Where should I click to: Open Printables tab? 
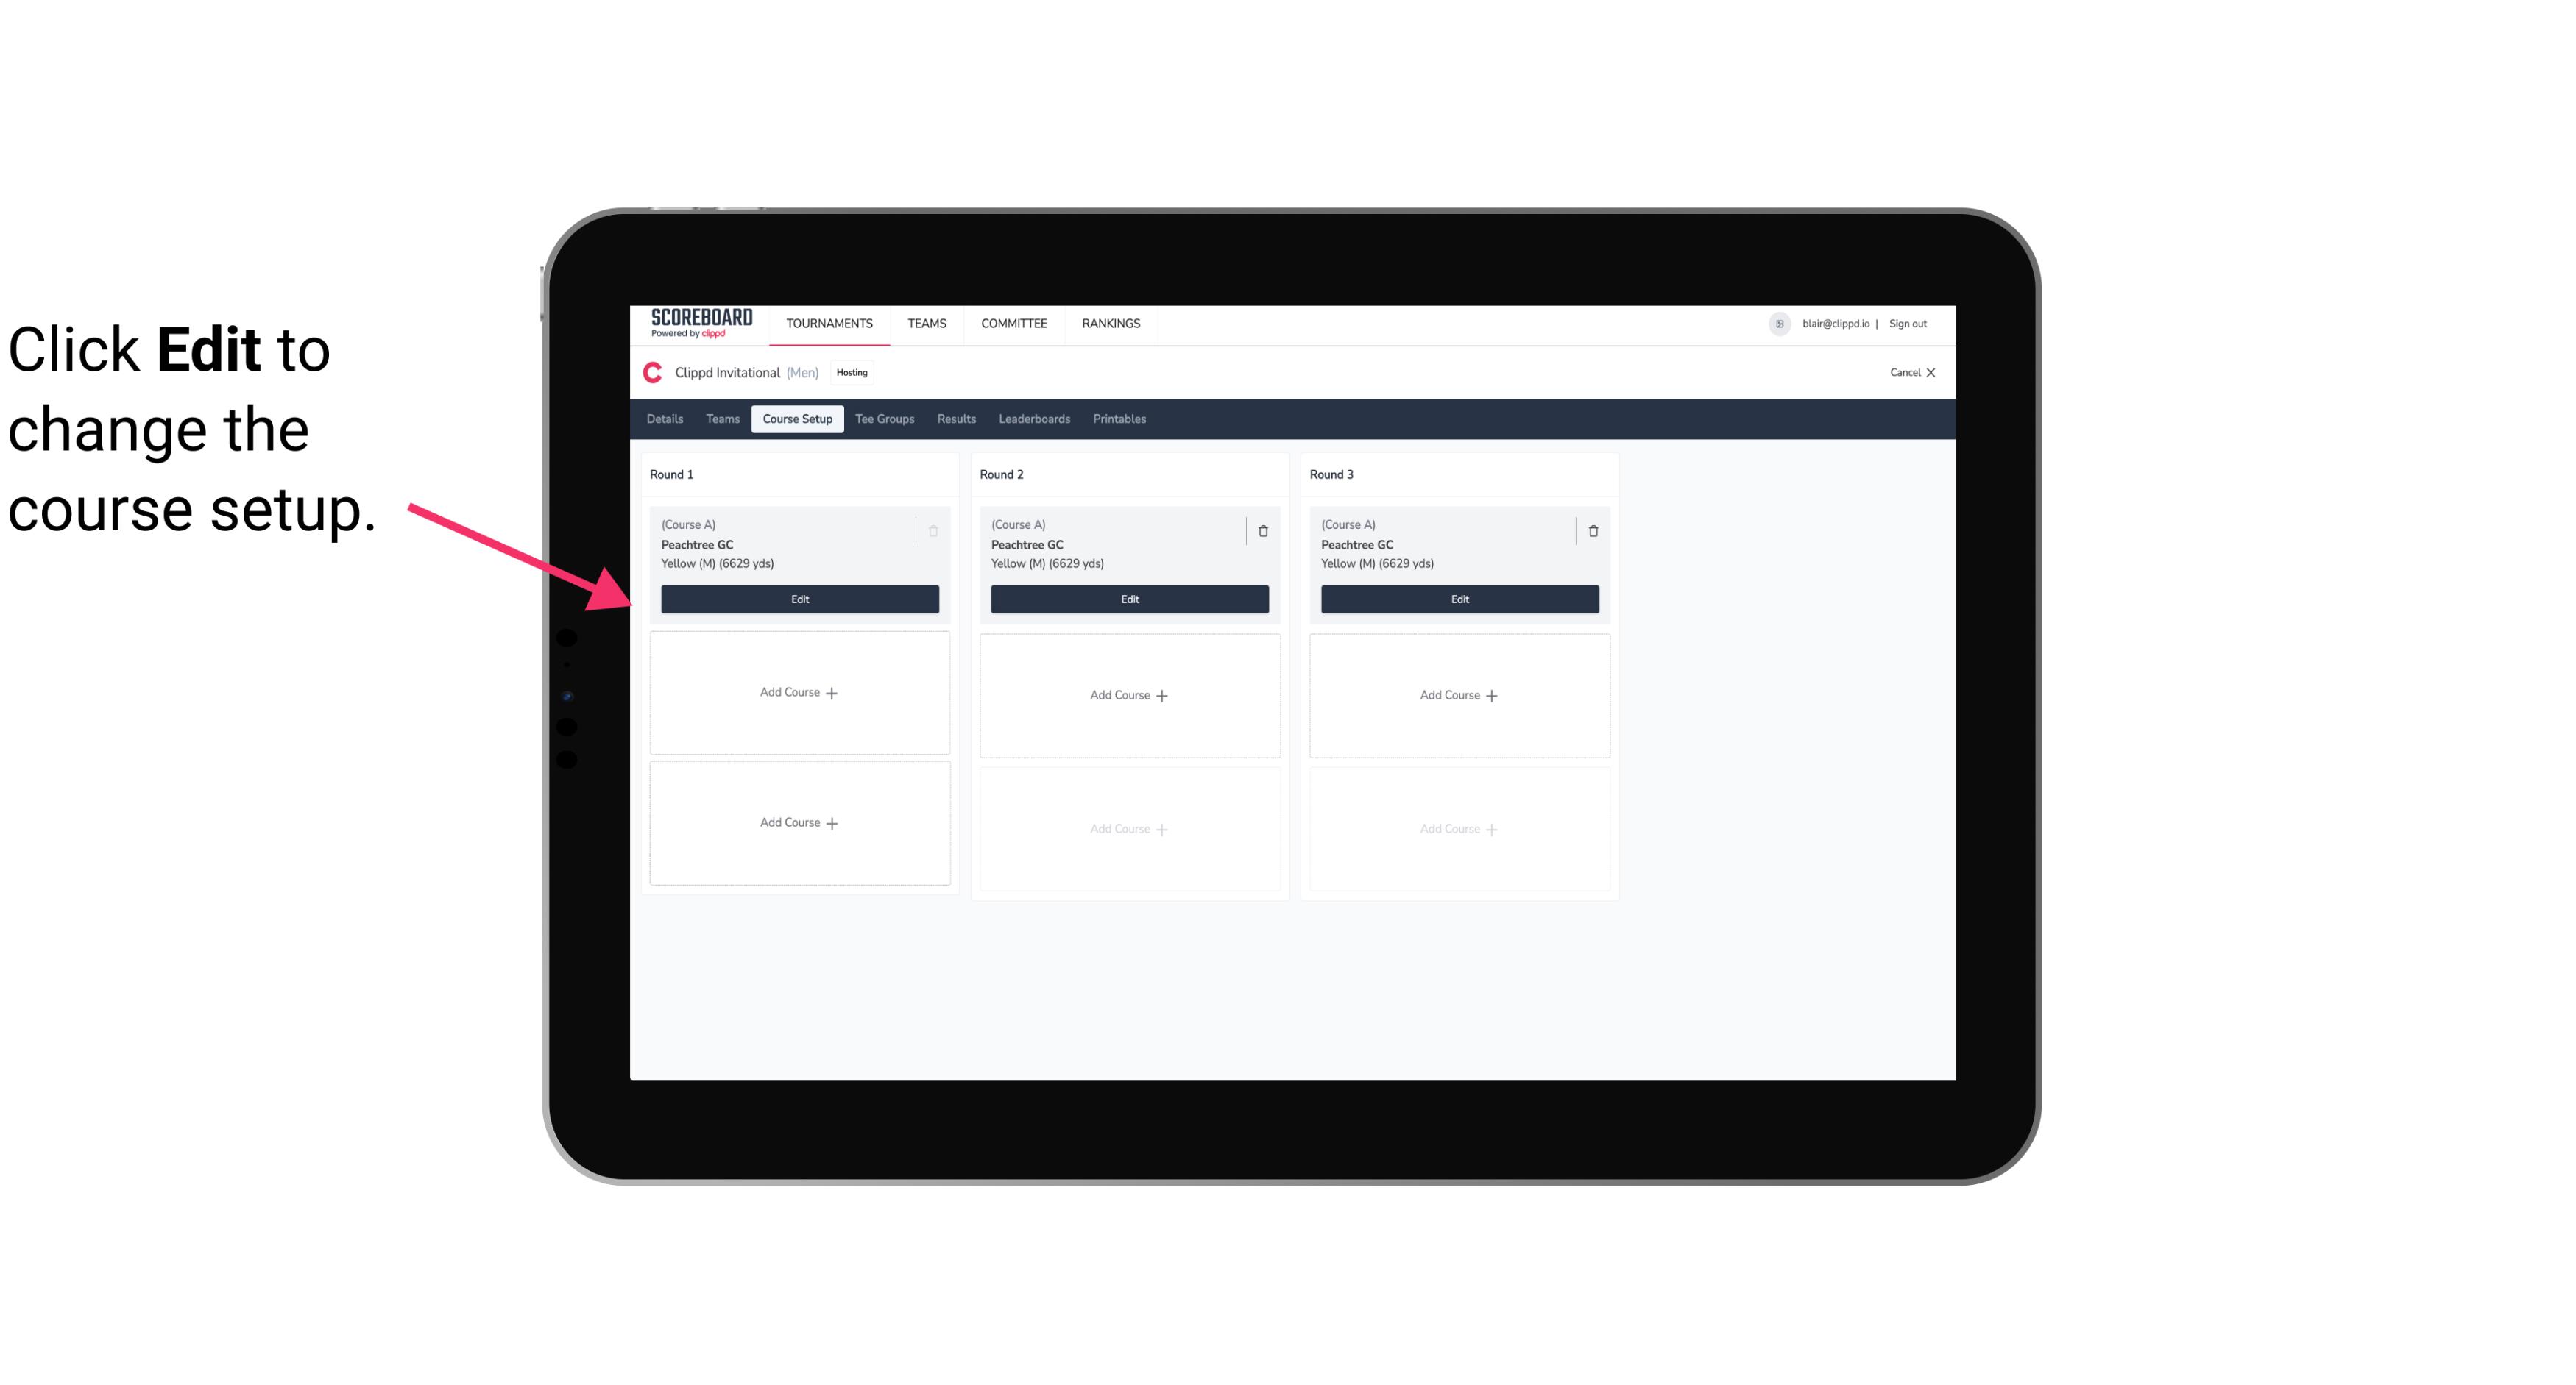[1116, 418]
